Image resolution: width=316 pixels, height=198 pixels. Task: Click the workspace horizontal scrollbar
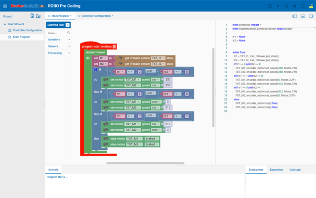145,163
